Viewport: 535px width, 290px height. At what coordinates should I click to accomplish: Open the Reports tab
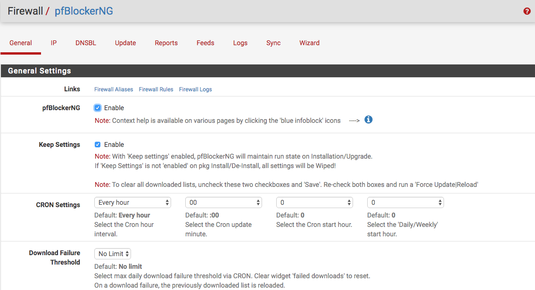click(166, 43)
